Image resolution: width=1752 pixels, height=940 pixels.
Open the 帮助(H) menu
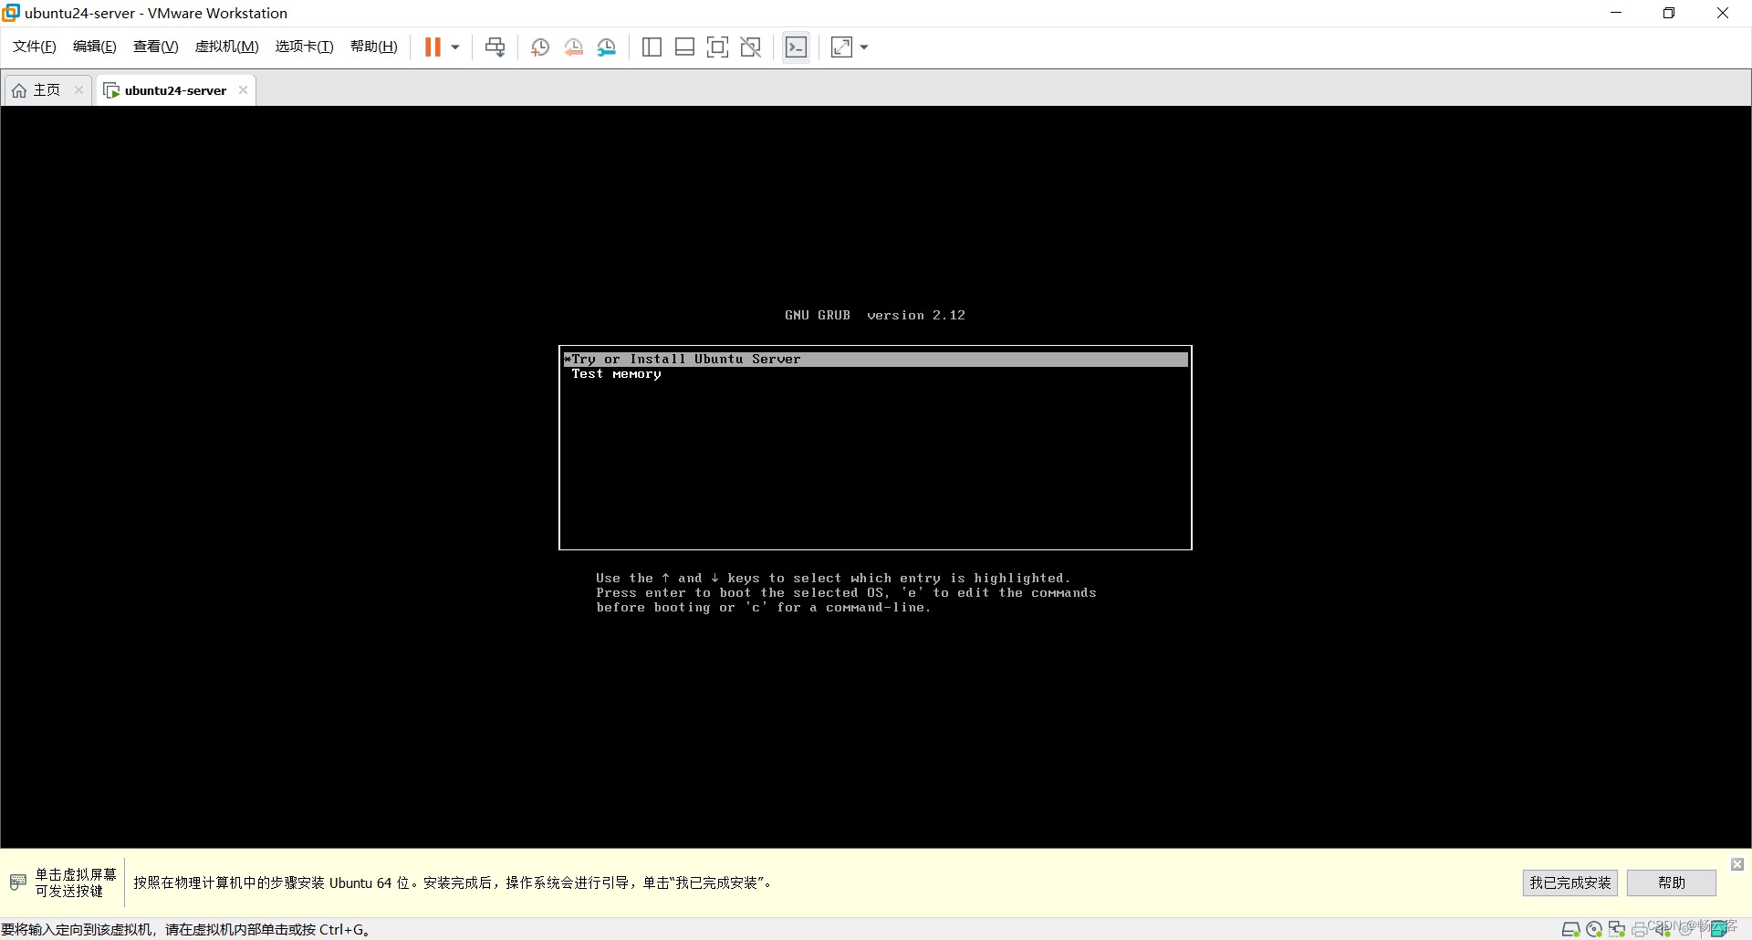(374, 47)
